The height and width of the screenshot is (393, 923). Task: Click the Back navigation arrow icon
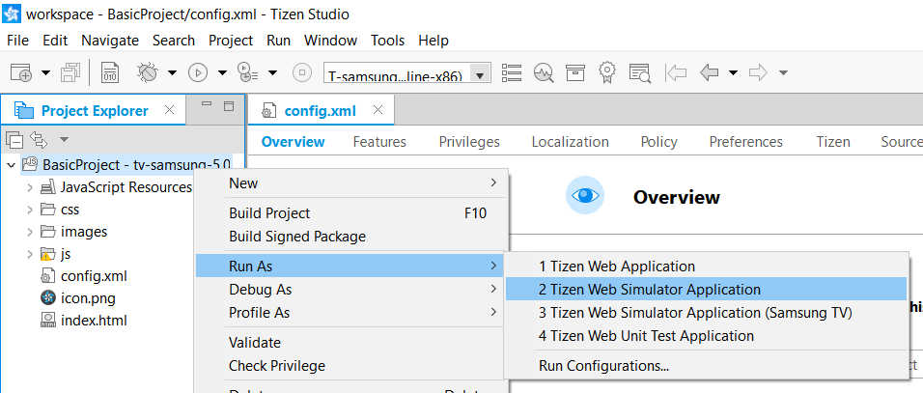pyautogui.click(x=710, y=72)
